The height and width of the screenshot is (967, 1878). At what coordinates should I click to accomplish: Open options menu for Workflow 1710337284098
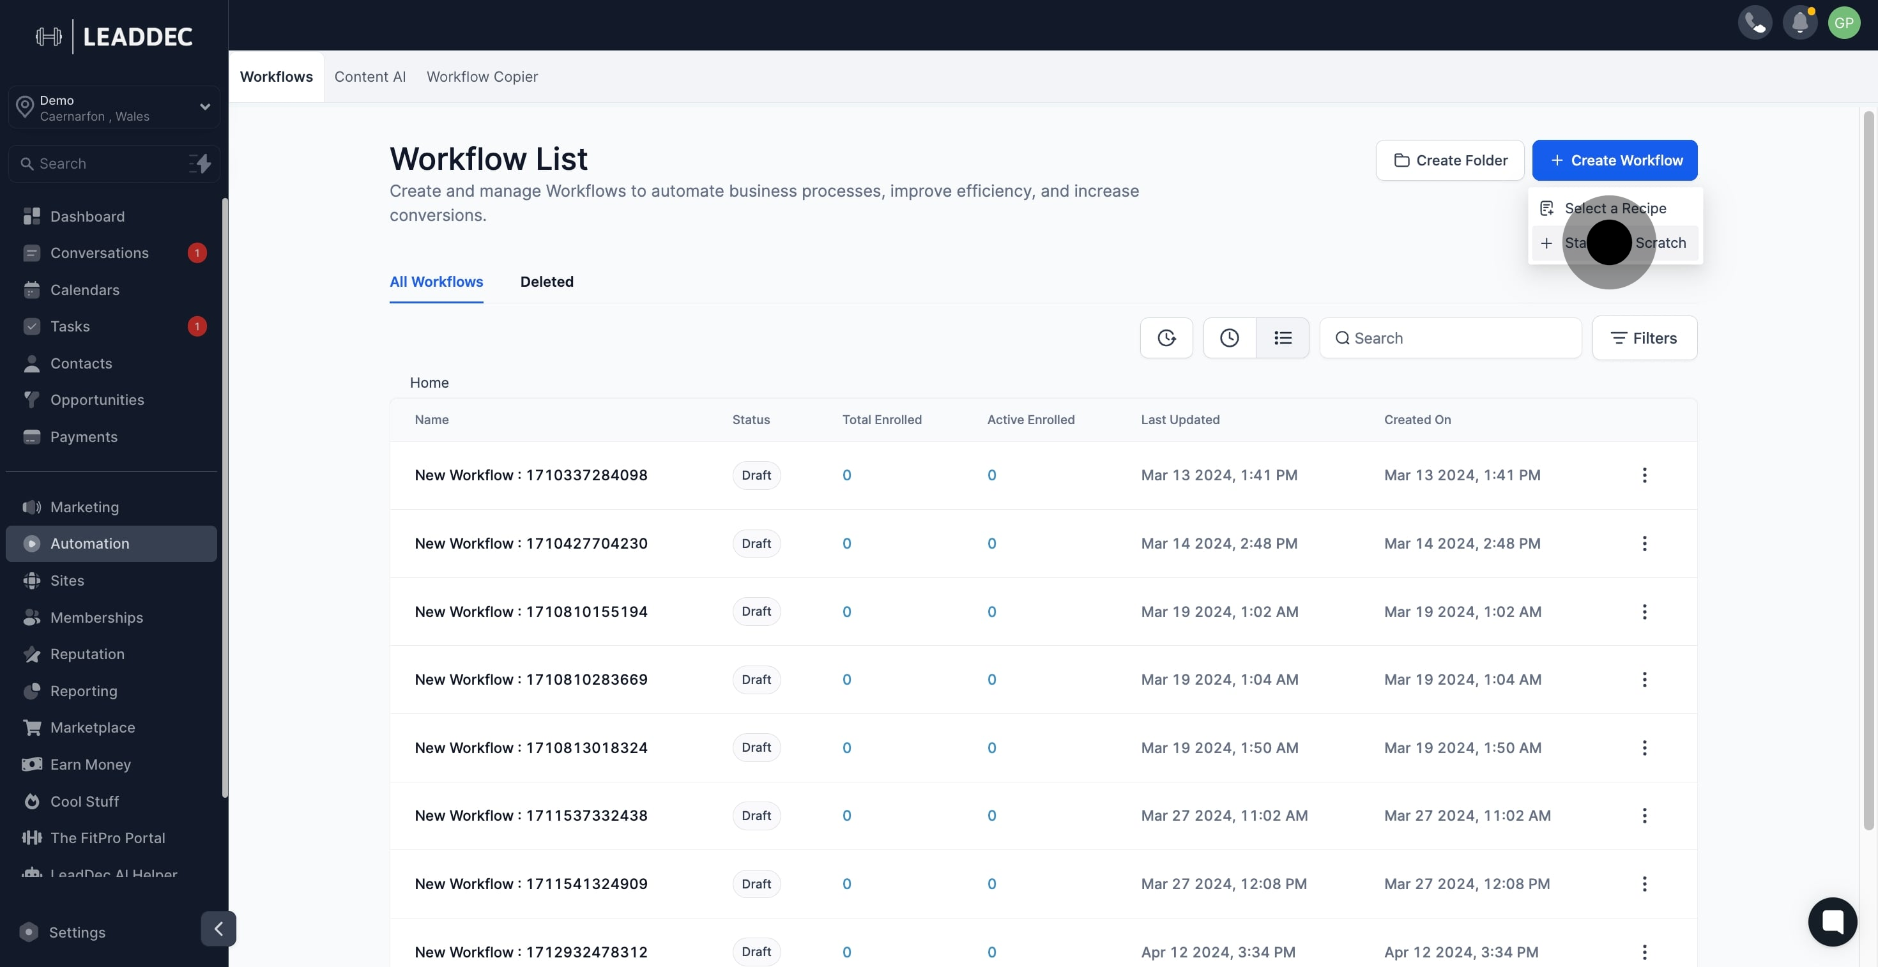(x=1644, y=475)
